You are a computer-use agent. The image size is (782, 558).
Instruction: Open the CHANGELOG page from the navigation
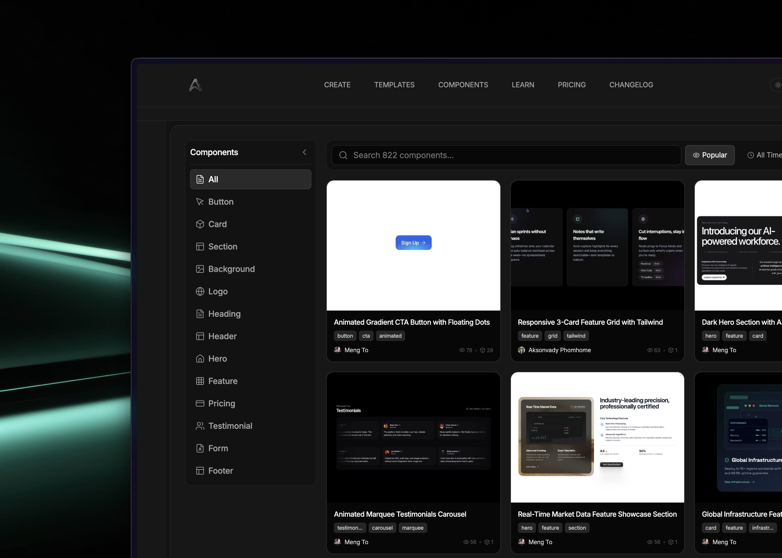(631, 85)
